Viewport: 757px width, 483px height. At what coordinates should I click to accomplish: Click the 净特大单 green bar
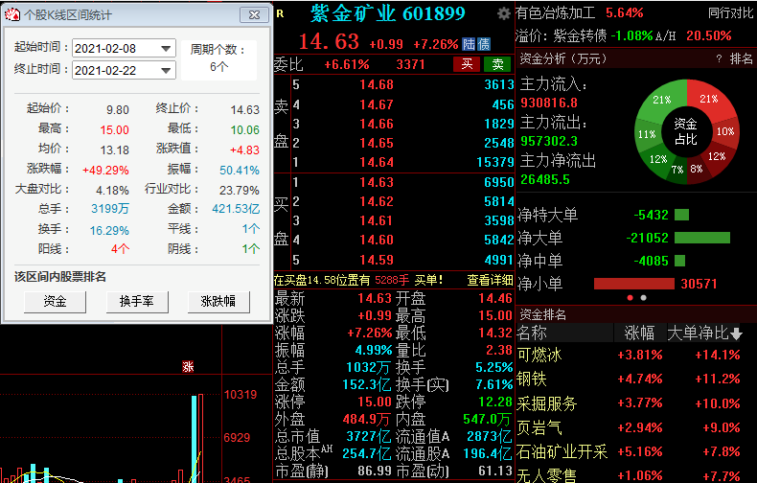pyautogui.click(x=681, y=215)
